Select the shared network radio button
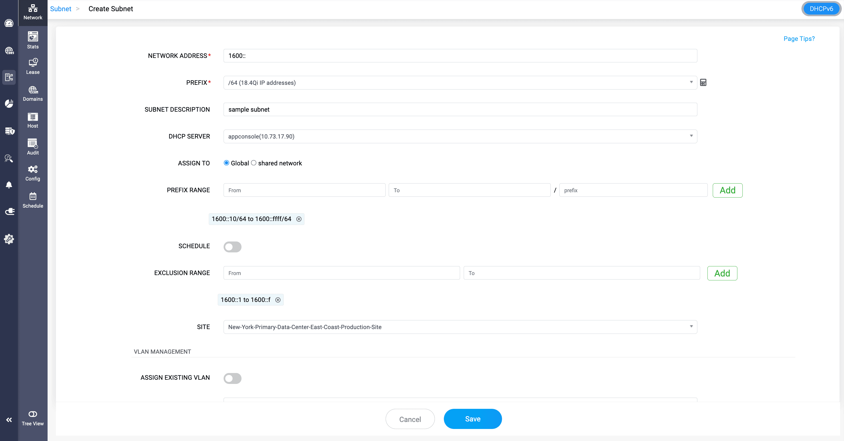Image resolution: width=844 pixels, height=441 pixels. click(x=254, y=163)
